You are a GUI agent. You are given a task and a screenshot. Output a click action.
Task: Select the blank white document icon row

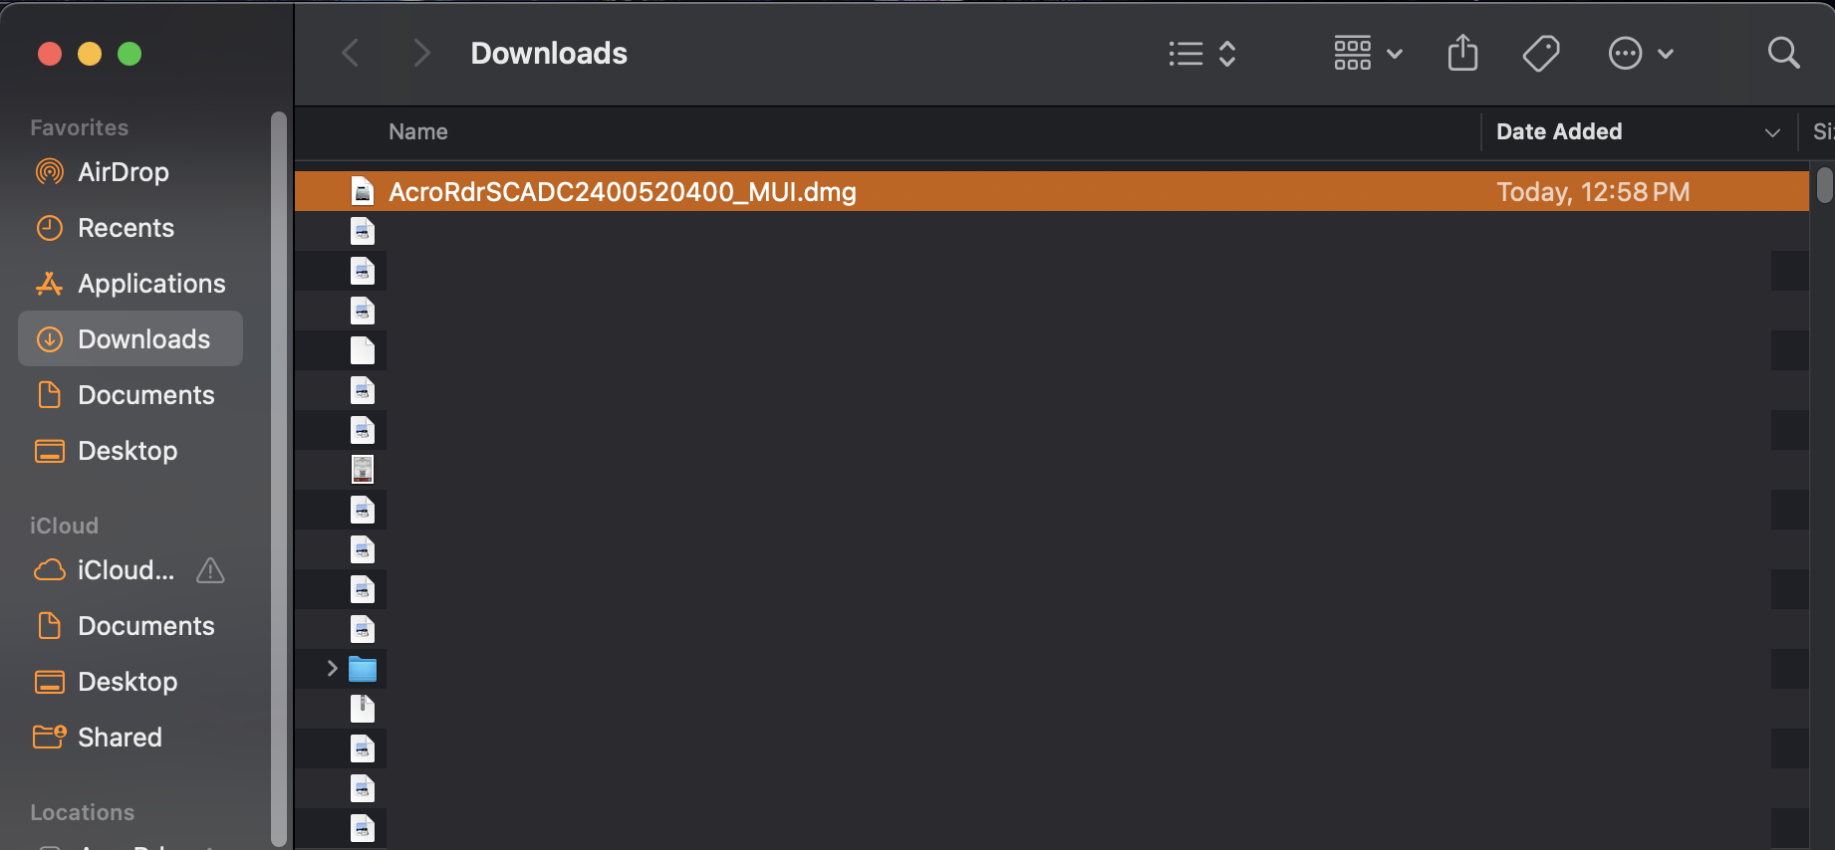point(363,350)
